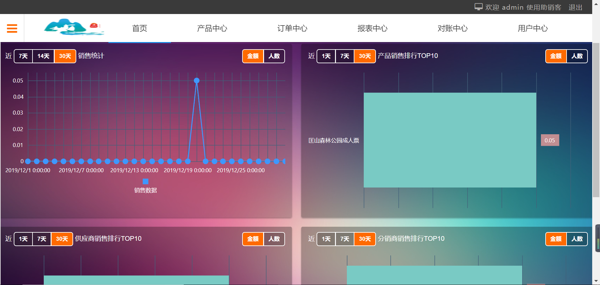
Task: Click the 退出 logout link
Action: 575,7
